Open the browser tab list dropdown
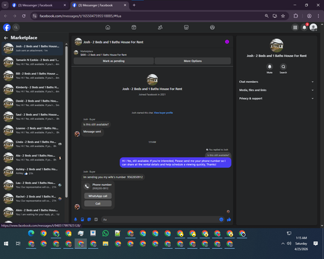Screen dimensions: 324x259 (5, 5)
